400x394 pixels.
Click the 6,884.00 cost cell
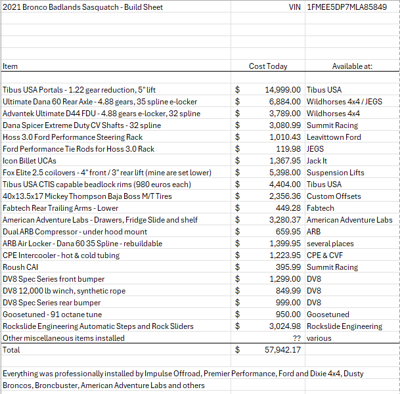tap(268, 102)
